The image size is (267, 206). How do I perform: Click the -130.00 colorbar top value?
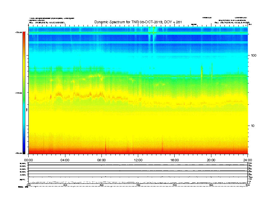coord(19,32)
